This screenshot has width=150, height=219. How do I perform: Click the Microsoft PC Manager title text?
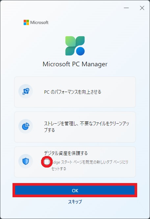[75, 64]
